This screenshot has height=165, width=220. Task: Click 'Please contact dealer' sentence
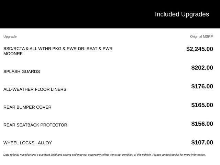pyautogui.click(x=179, y=155)
